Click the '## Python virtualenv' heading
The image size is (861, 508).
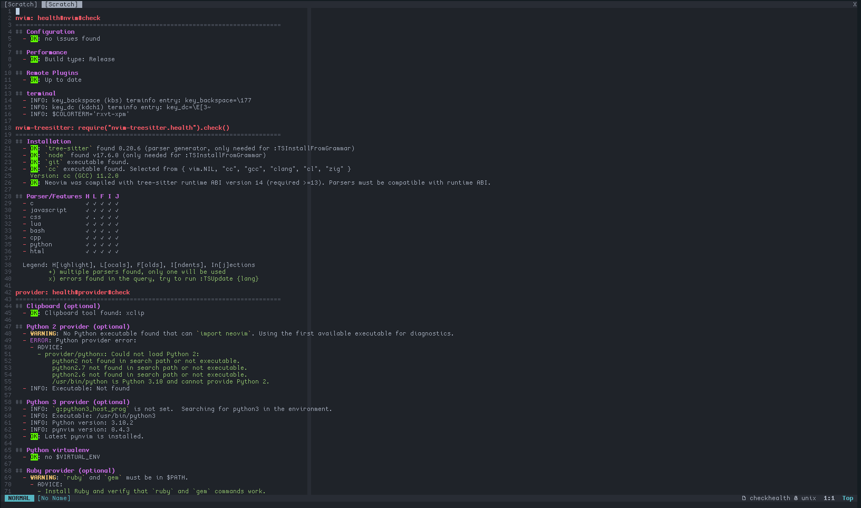tap(52, 450)
